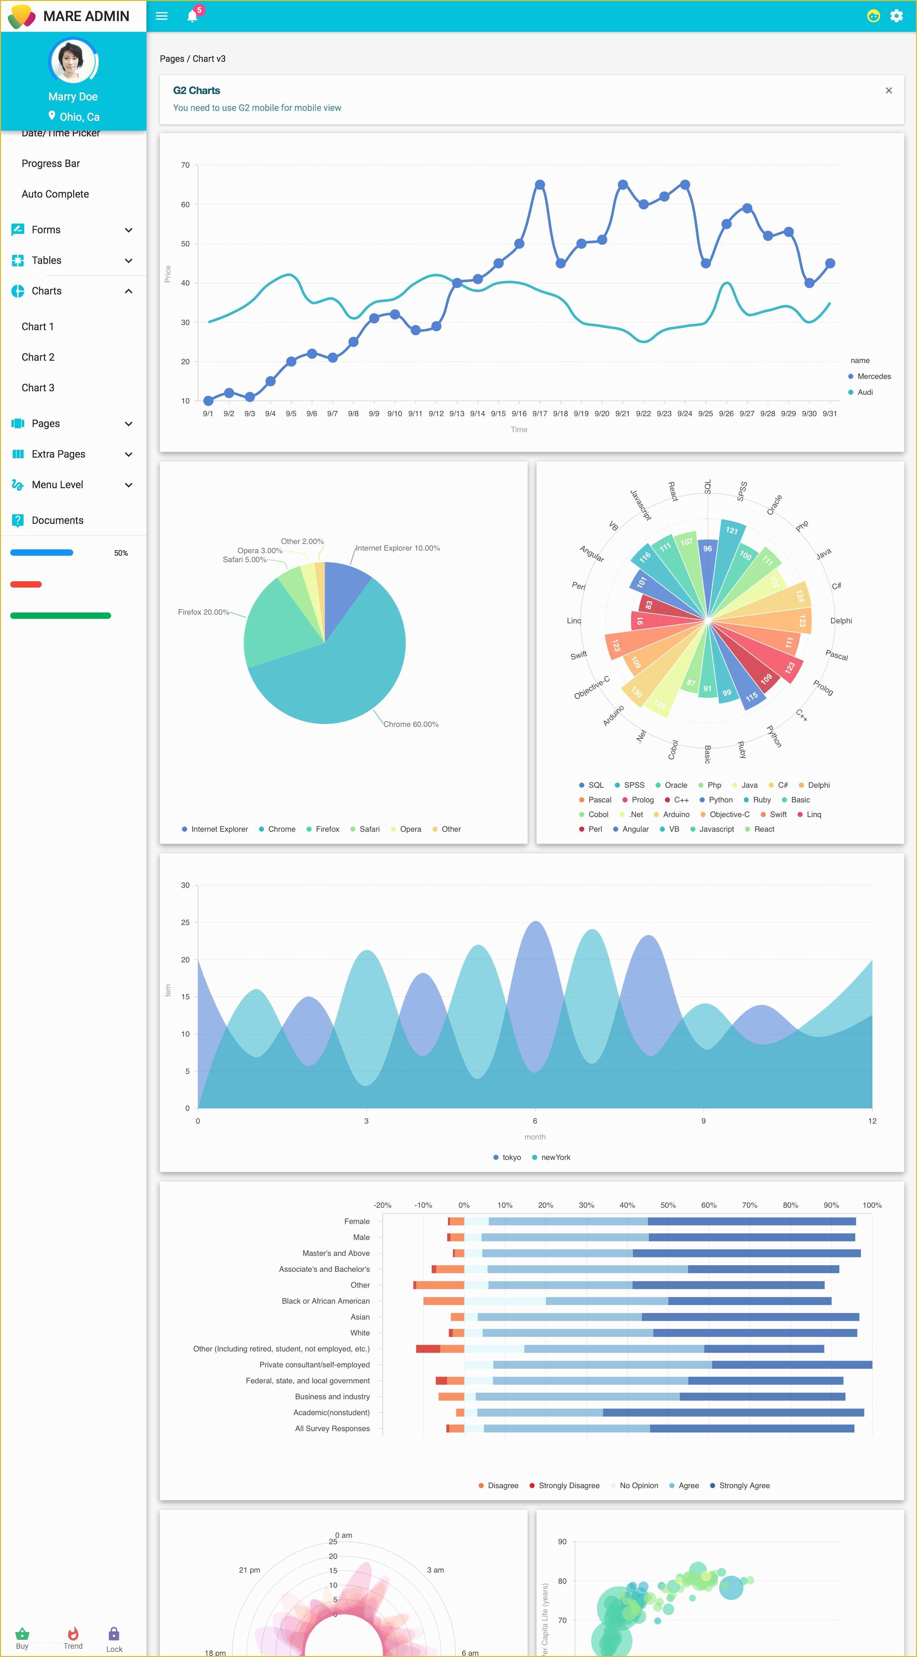The width and height of the screenshot is (917, 1657).
Task: Click the location pin icon near Ohio
Action: tap(52, 115)
